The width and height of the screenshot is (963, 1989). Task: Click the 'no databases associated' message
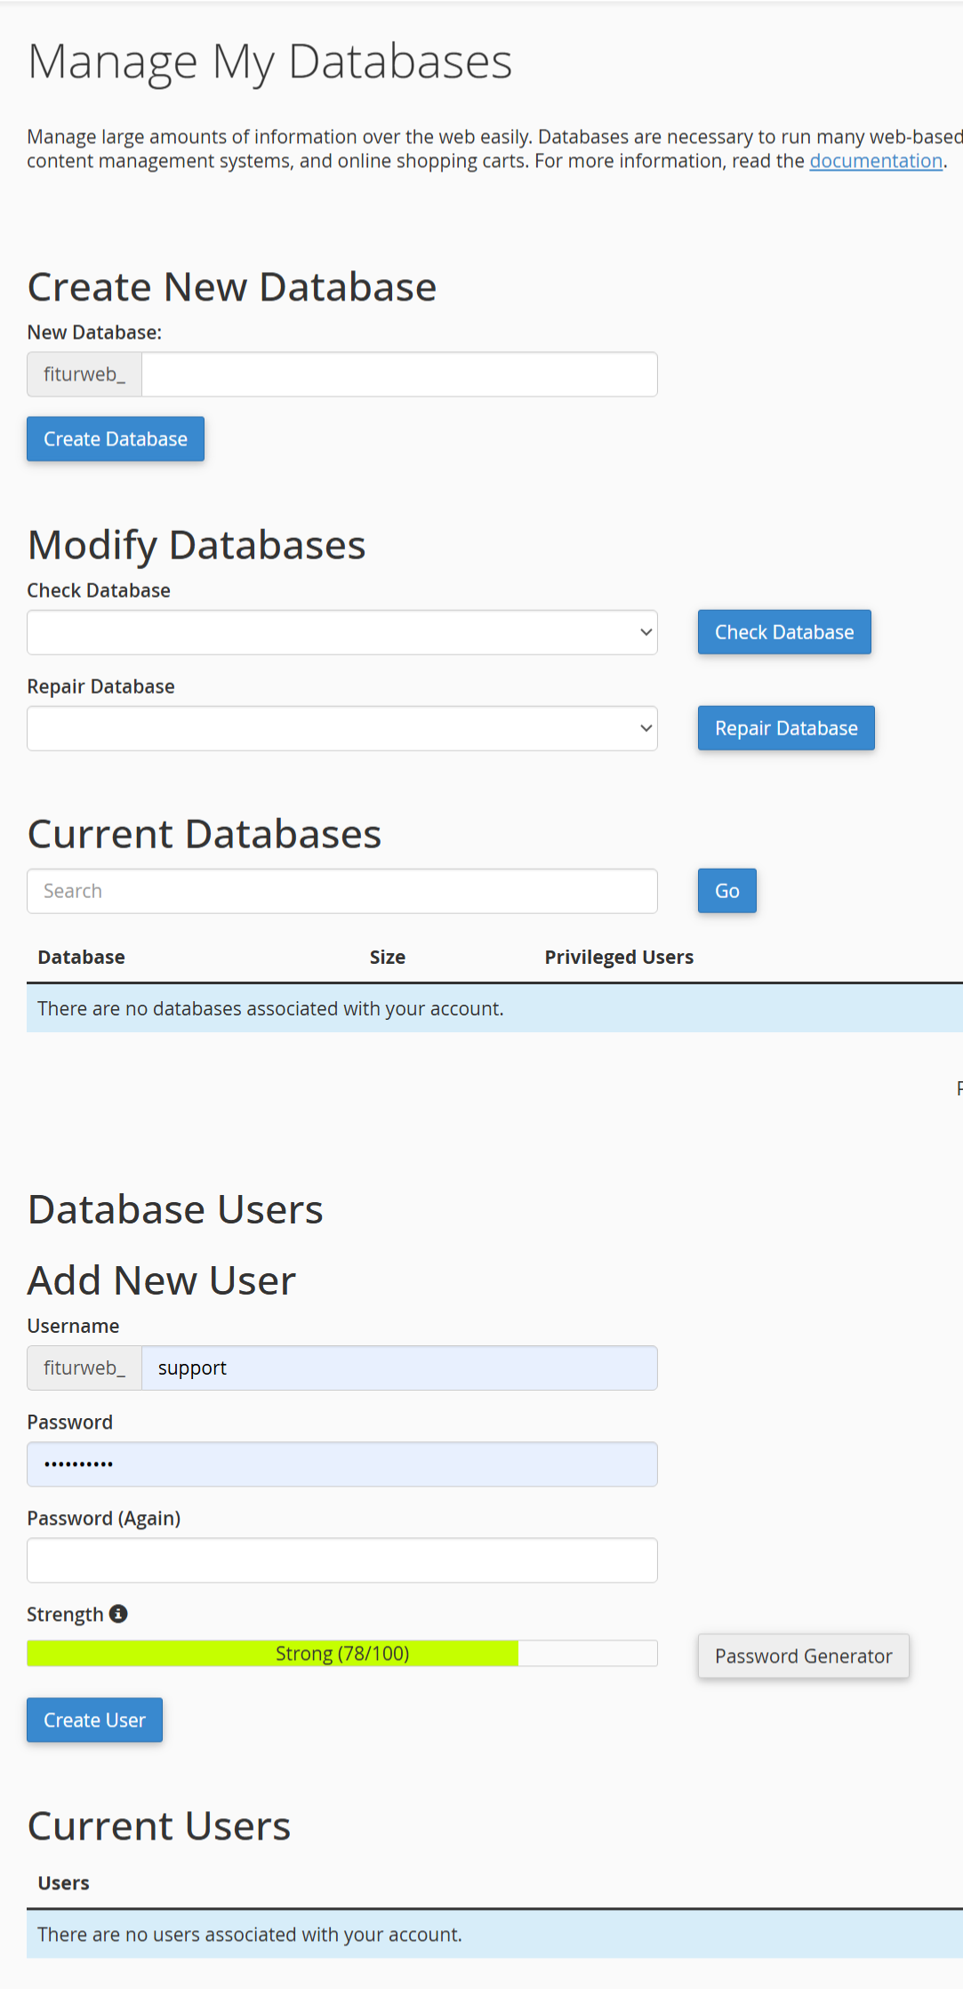pyautogui.click(x=270, y=1008)
